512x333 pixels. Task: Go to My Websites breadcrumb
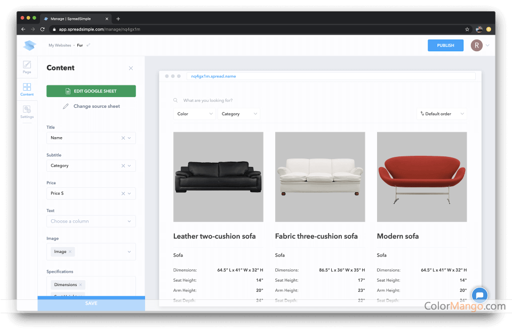pyautogui.click(x=60, y=45)
